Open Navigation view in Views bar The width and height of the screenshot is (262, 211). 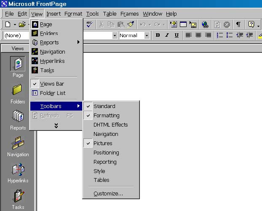[x=18, y=146]
